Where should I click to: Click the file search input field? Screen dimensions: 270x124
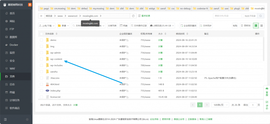click(227, 16)
